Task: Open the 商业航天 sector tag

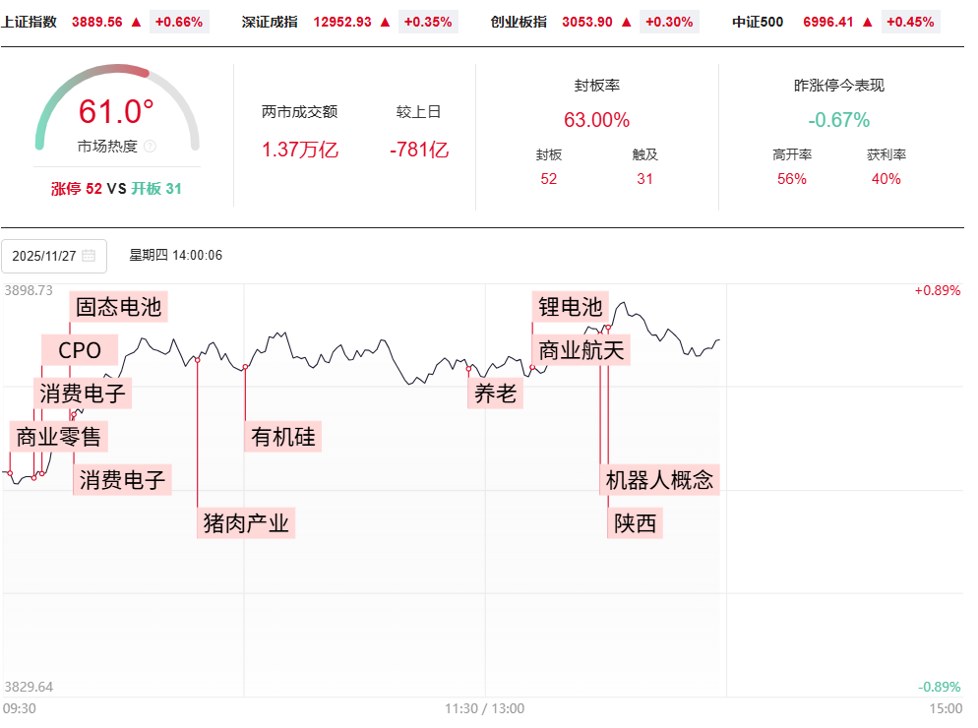Action: 581,350
